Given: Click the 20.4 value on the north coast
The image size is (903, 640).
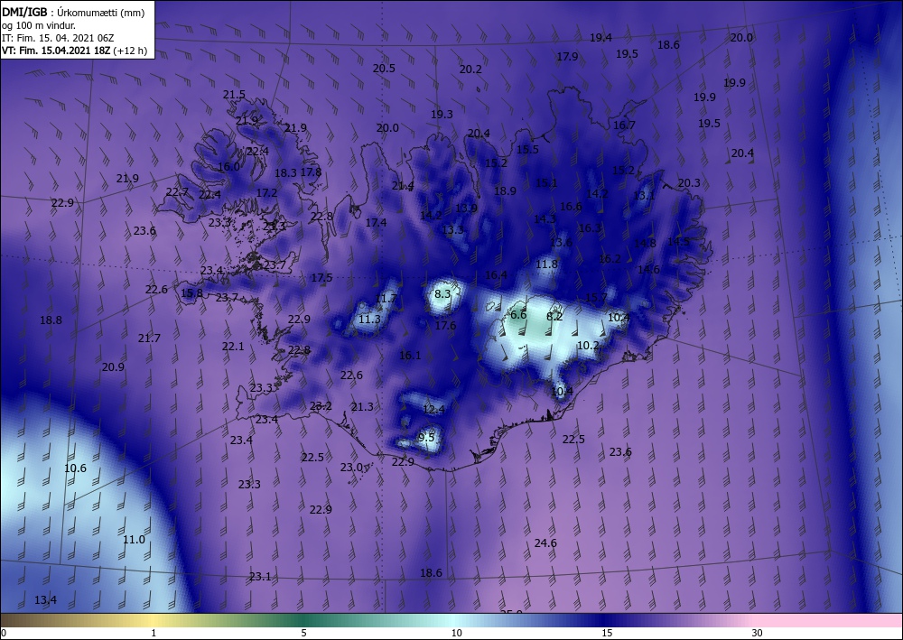Looking at the screenshot, I should click(x=479, y=133).
